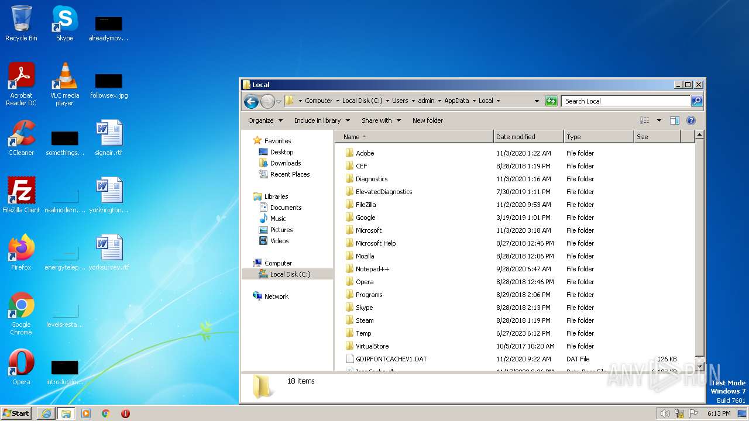
Task: Open the Music library
Action: [x=278, y=219]
